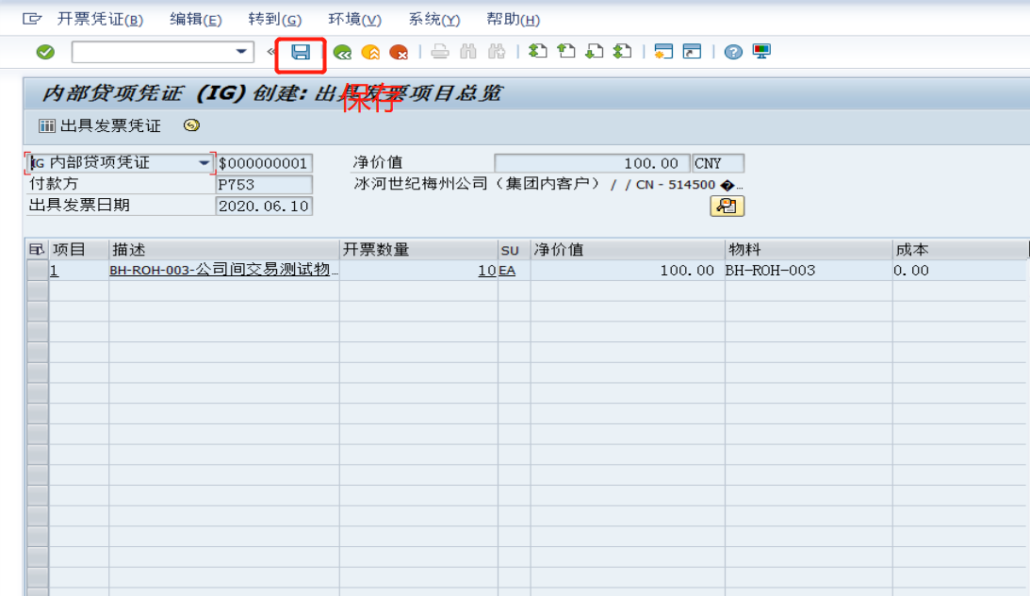Click the partner details yellow button
Image resolution: width=1030 pixels, height=596 pixels.
[x=727, y=207]
